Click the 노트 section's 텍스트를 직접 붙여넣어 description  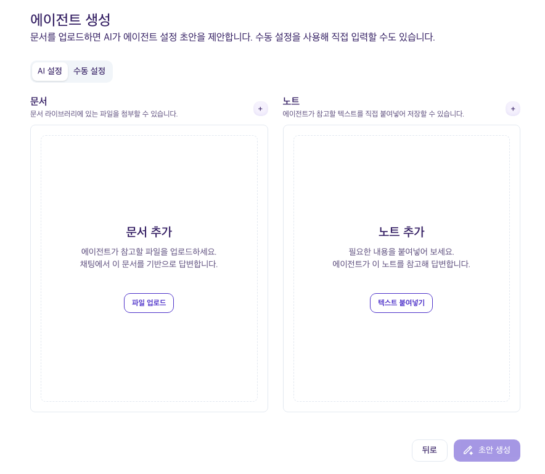373,114
